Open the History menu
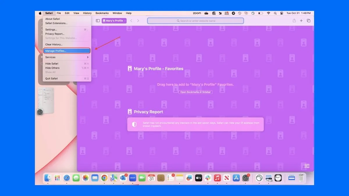349x196 pixels. point(87,13)
